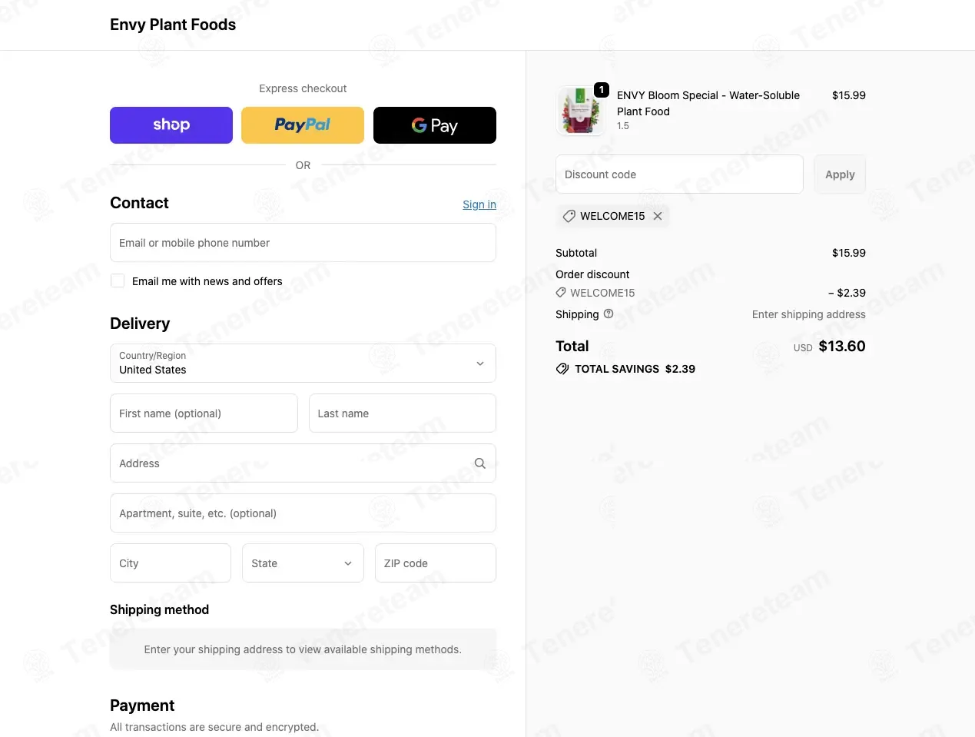Click the Envy Plant Foods store title
This screenshot has height=737, width=975.
173,25
